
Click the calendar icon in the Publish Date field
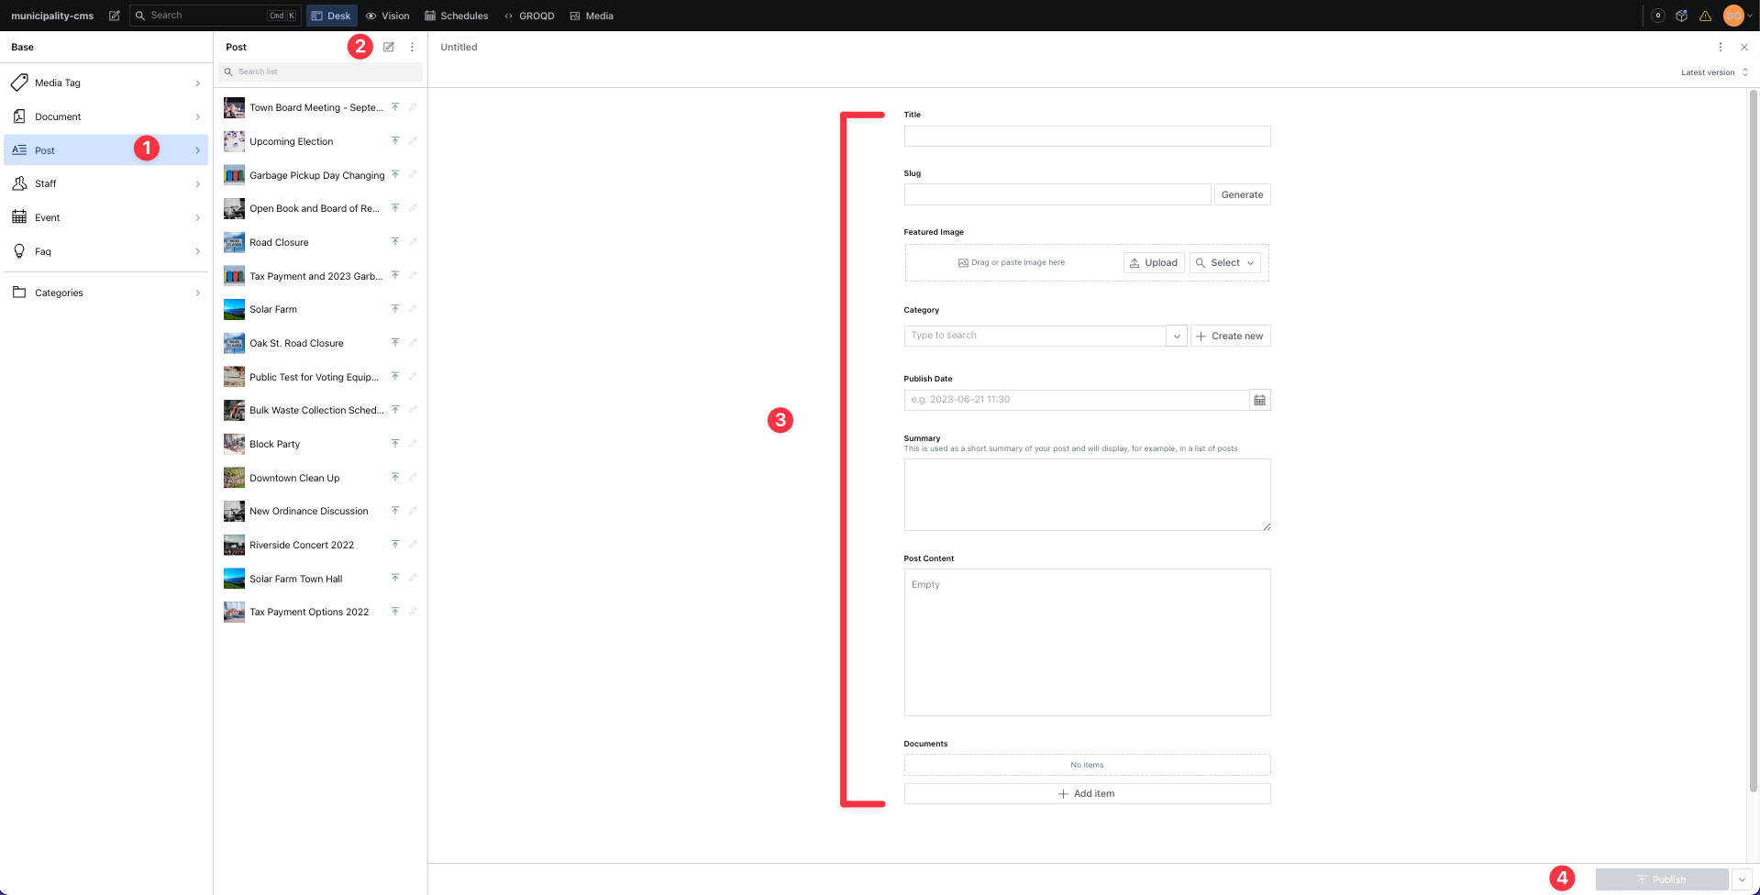pos(1259,400)
